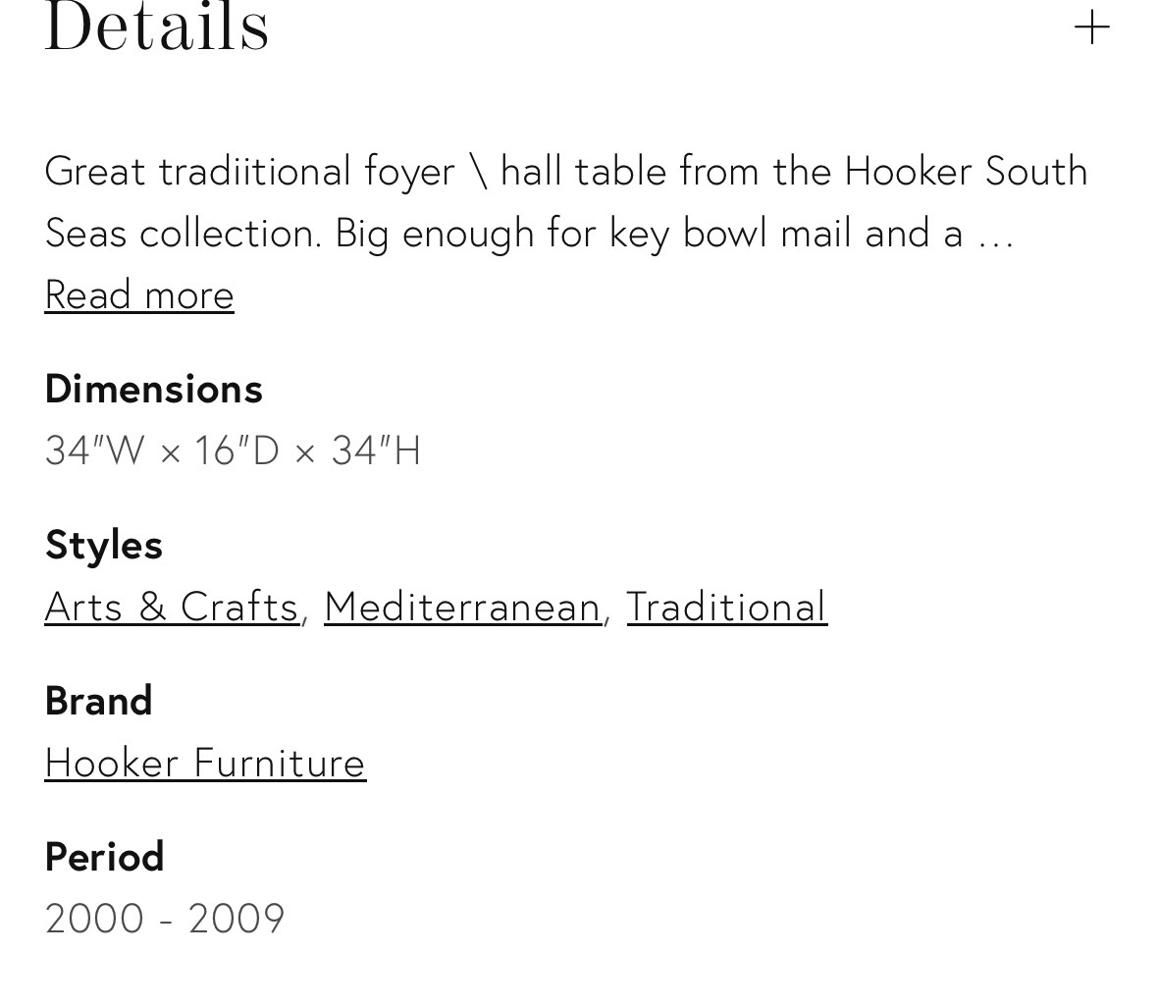Open the Hooker Furniture brand link
The height and width of the screenshot is (1005, 1157).
[205, 763]
